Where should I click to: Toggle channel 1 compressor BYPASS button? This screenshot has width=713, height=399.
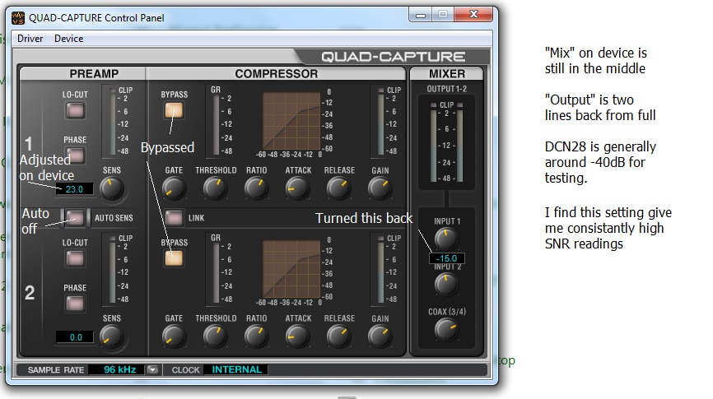tap(174, 110)
